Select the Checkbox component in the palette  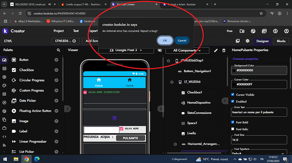pos(26,70)
